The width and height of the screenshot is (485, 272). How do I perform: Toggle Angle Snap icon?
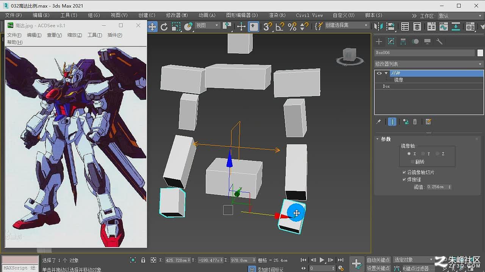click(280, 26)
